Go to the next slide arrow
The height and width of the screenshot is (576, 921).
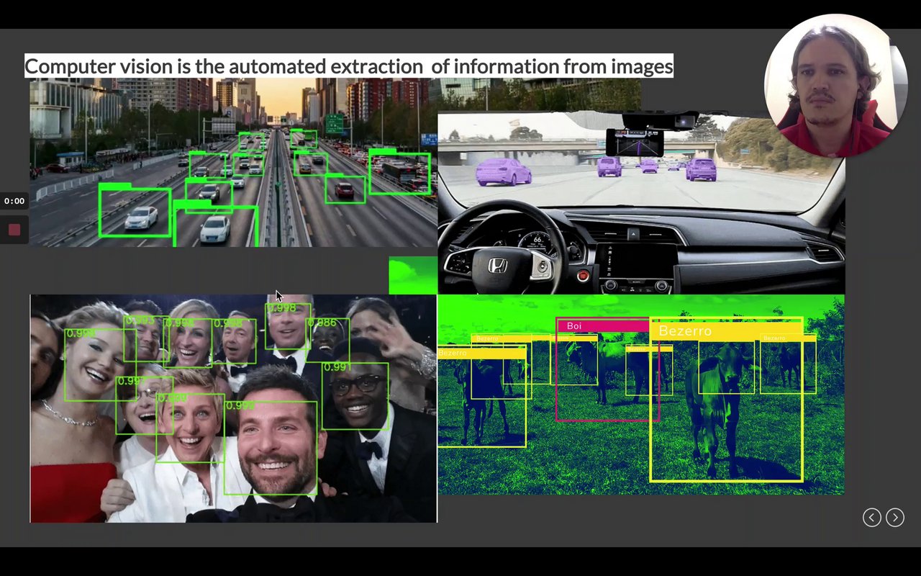click(894, 517)
